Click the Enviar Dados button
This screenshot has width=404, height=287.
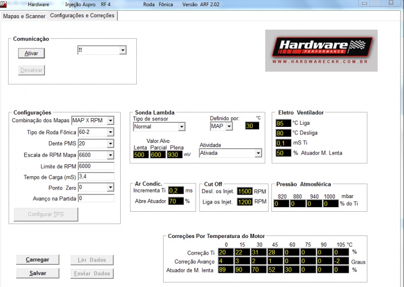(x=92, y=273)
